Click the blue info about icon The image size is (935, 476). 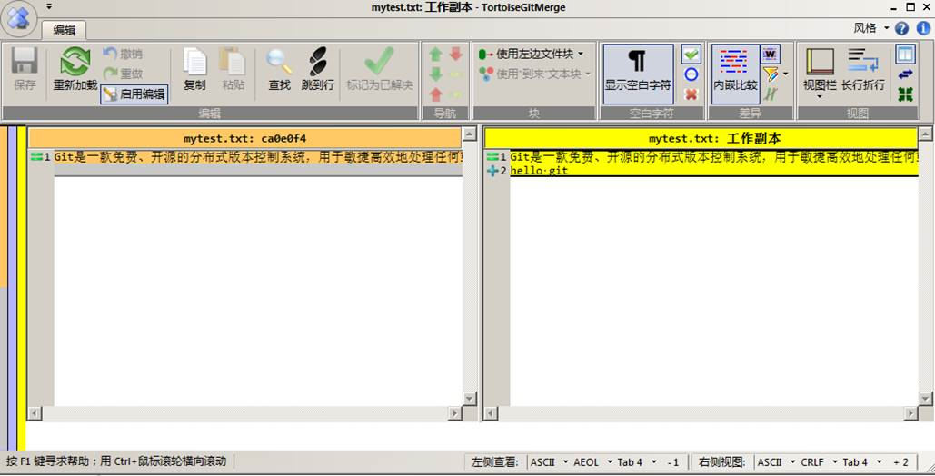pyautogui.click(x=923, y=28)
